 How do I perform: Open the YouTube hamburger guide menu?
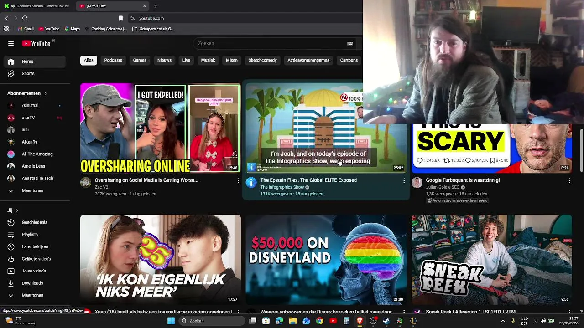point(11,43)
